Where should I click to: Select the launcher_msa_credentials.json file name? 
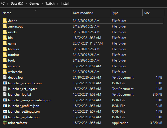click(29, 100)
